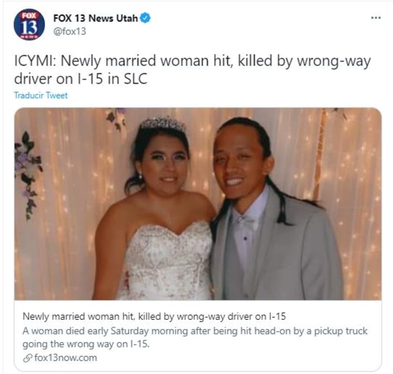Click the ICYMI tweet text body
Image resolution: width=393 pixels, height=374 pixels.
click(x=192, y=70)
